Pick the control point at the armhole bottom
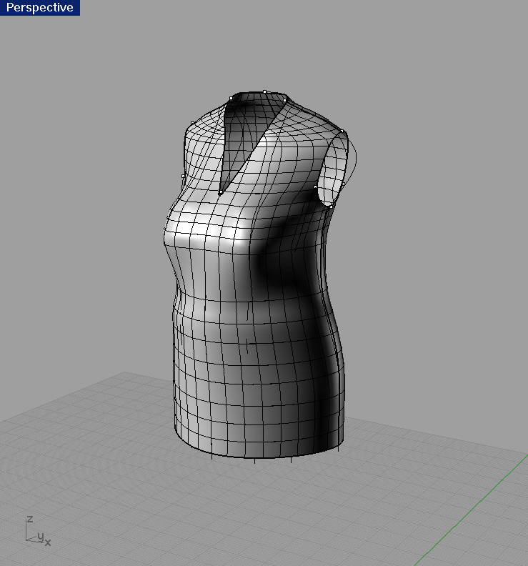 [x=331, y=207]
